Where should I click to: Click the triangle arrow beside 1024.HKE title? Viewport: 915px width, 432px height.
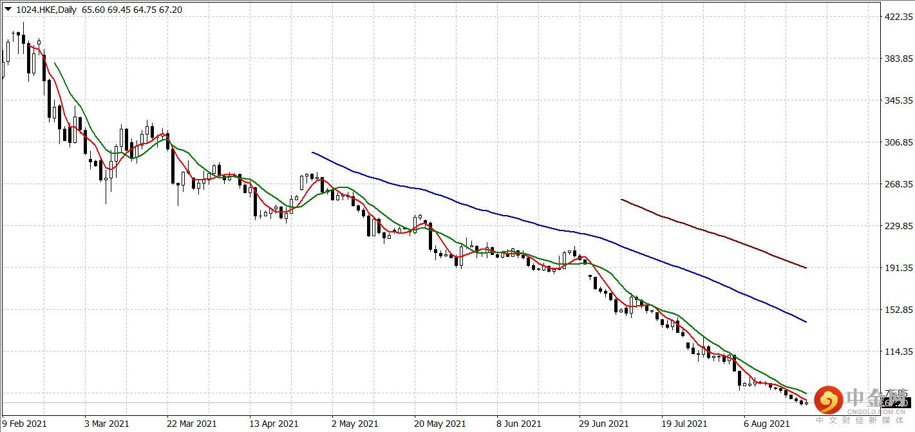(x=8, y=10)
